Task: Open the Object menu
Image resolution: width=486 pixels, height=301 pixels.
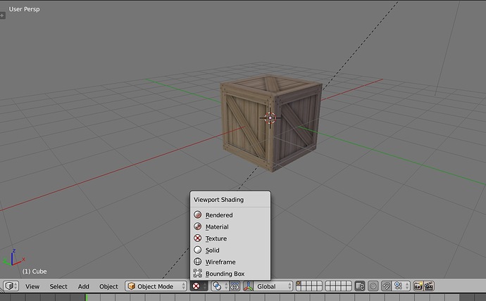Action: pyautogui.click(x=108, y=286)
